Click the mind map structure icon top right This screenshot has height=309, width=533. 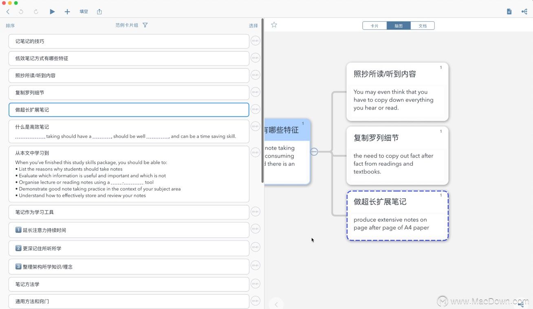click(524, 12)
